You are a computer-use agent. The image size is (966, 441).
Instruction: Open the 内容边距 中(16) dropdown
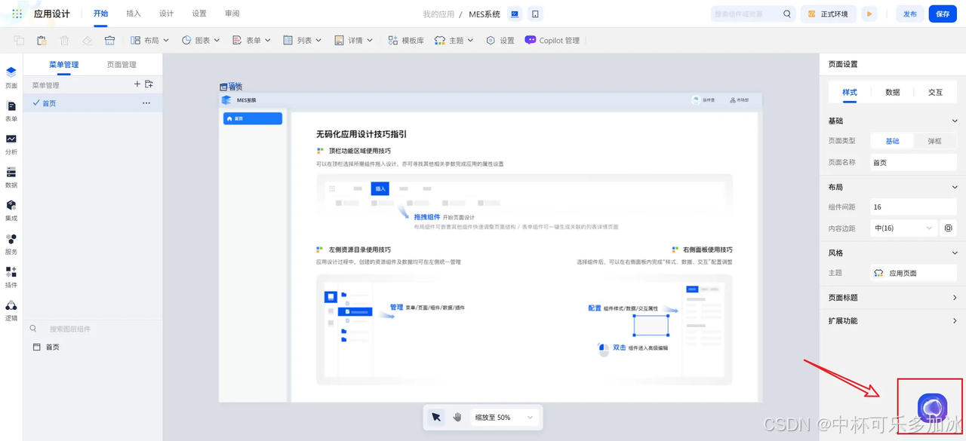click(x=903, y=228)
